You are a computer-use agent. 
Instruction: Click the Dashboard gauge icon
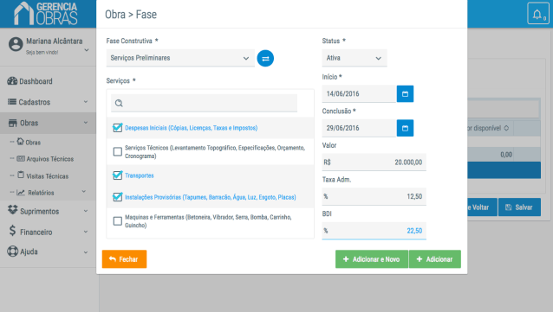pos(12,81)
